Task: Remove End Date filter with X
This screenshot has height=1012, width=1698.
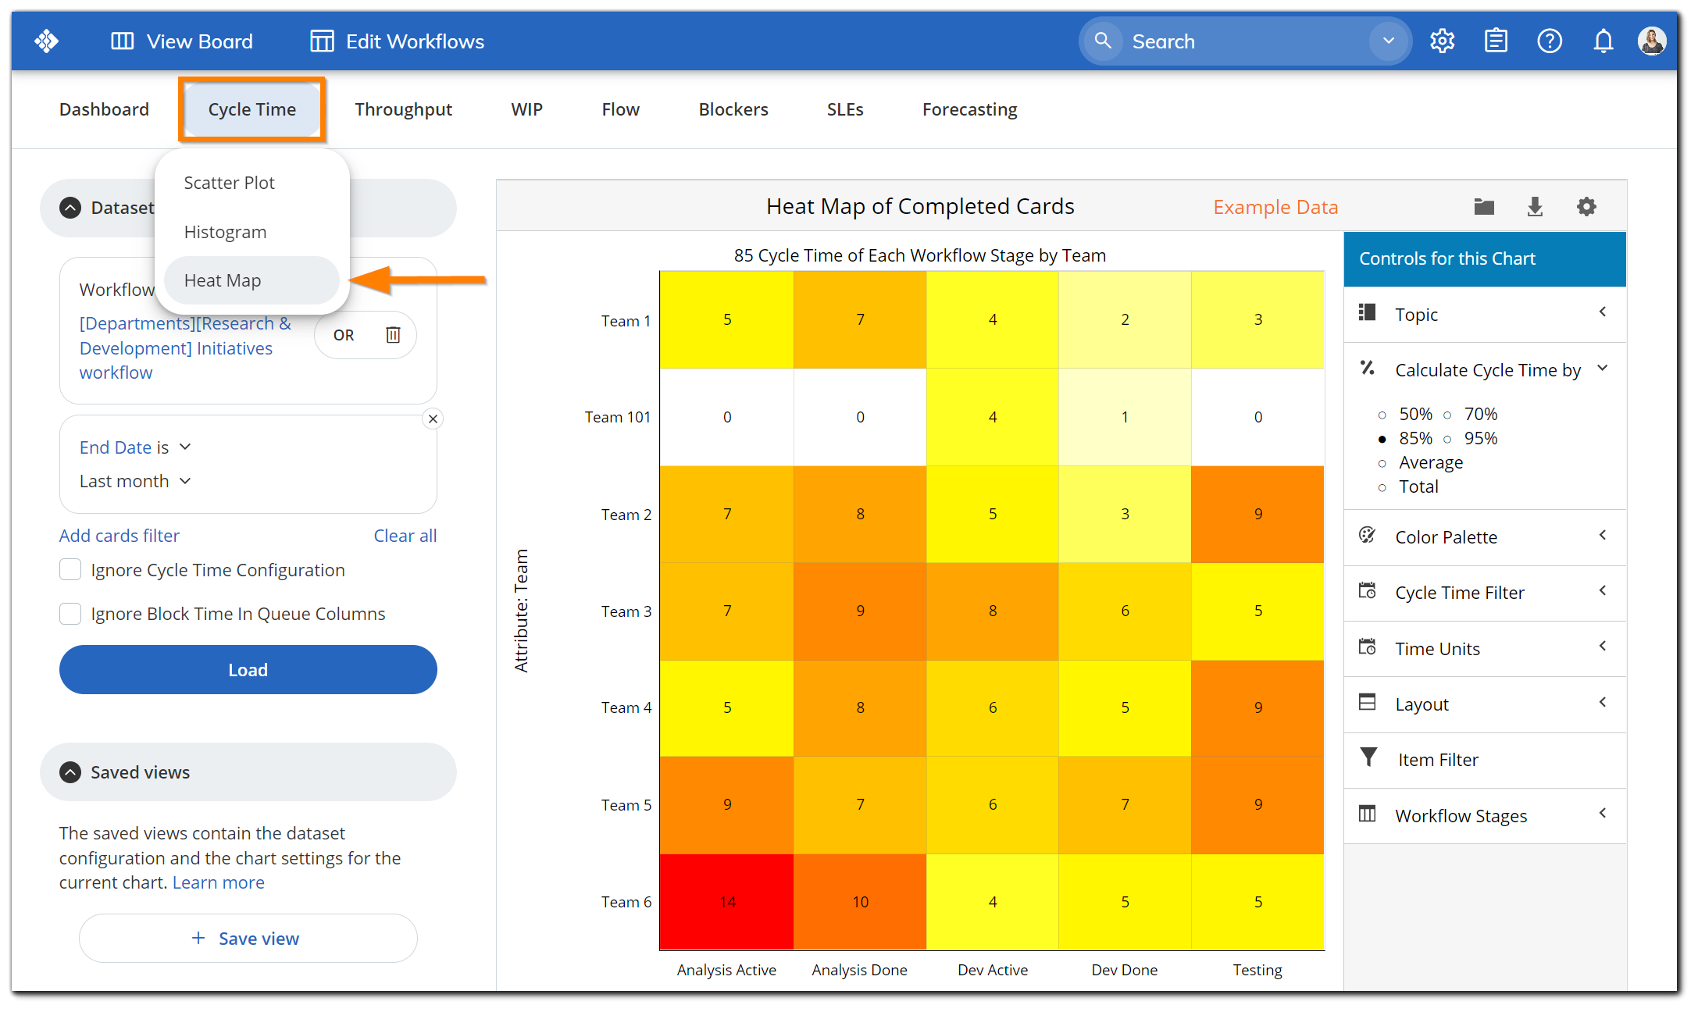Action: click(433, 419)
